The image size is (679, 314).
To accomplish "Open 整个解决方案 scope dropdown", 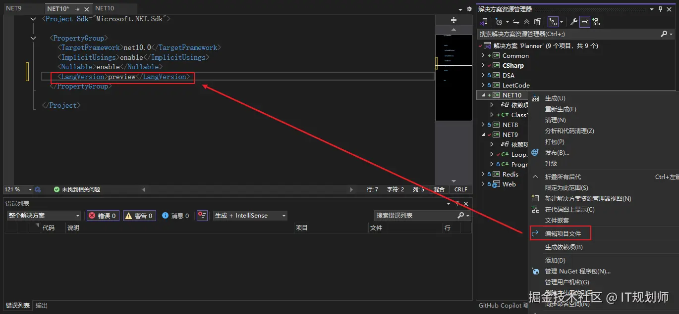I will 44,216.
